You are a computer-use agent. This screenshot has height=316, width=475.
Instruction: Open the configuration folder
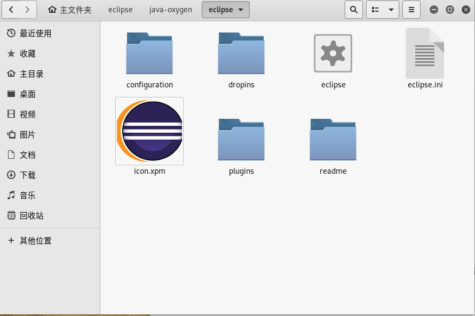pos(149,53)
